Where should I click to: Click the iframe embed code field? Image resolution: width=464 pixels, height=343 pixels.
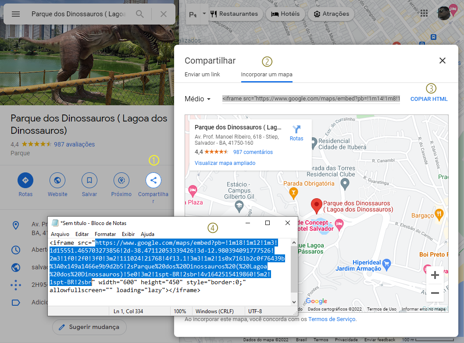coord(311,99)
